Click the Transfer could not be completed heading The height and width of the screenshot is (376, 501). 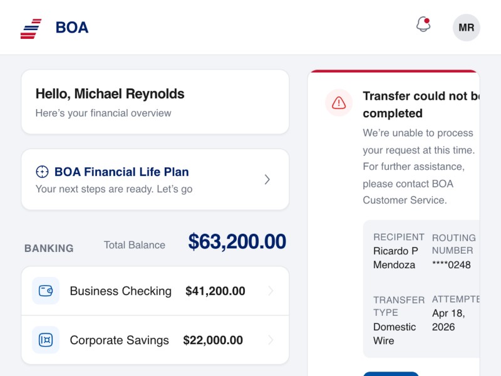[x=420, y=105]
